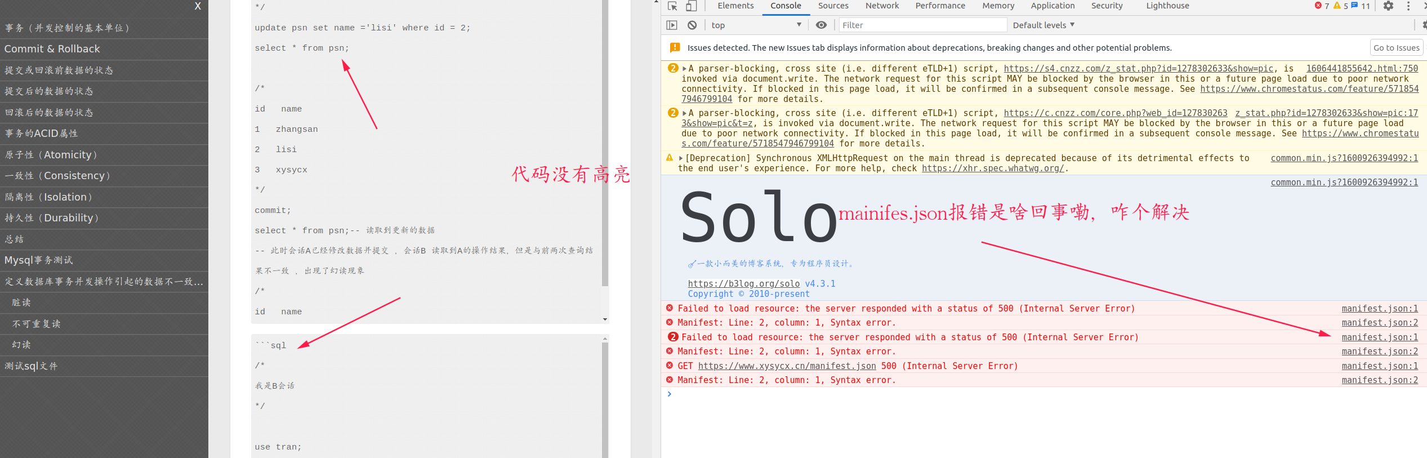1427x458 pixels.
Task: Open the xhr.spec.whatwg.org link
Action: pos(993,168)
